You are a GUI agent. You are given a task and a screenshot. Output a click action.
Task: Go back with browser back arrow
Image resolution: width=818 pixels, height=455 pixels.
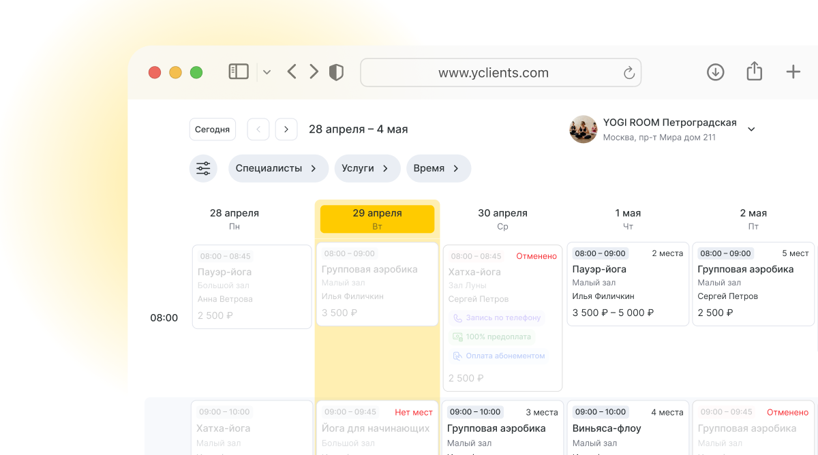(292, 72)
